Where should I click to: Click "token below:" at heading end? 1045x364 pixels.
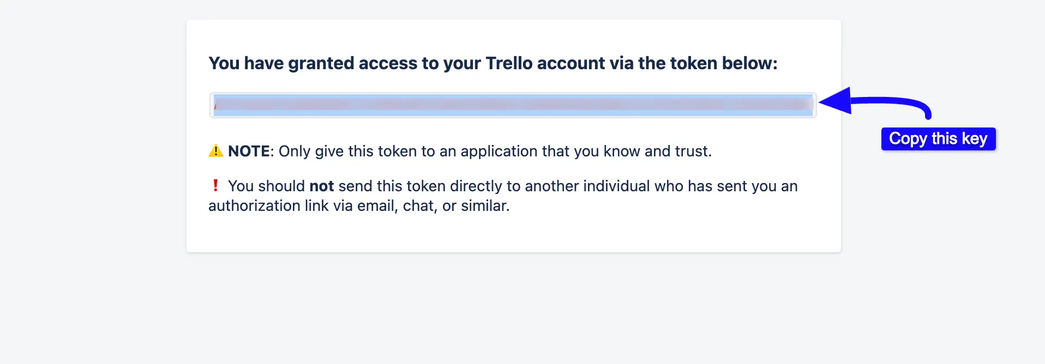[x=723, y=63]
